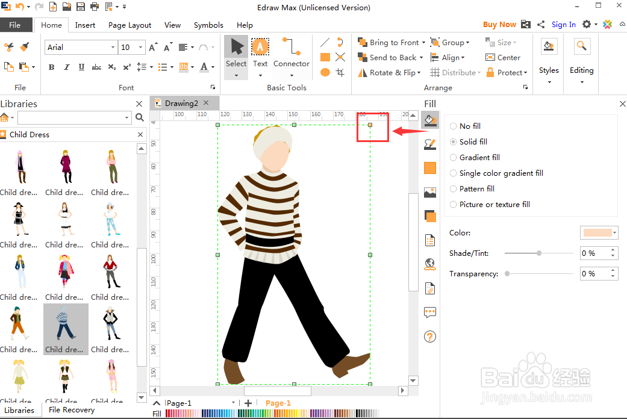Apply Superscript formatting
Screen dimensions: 627x419
click(126, 67)
